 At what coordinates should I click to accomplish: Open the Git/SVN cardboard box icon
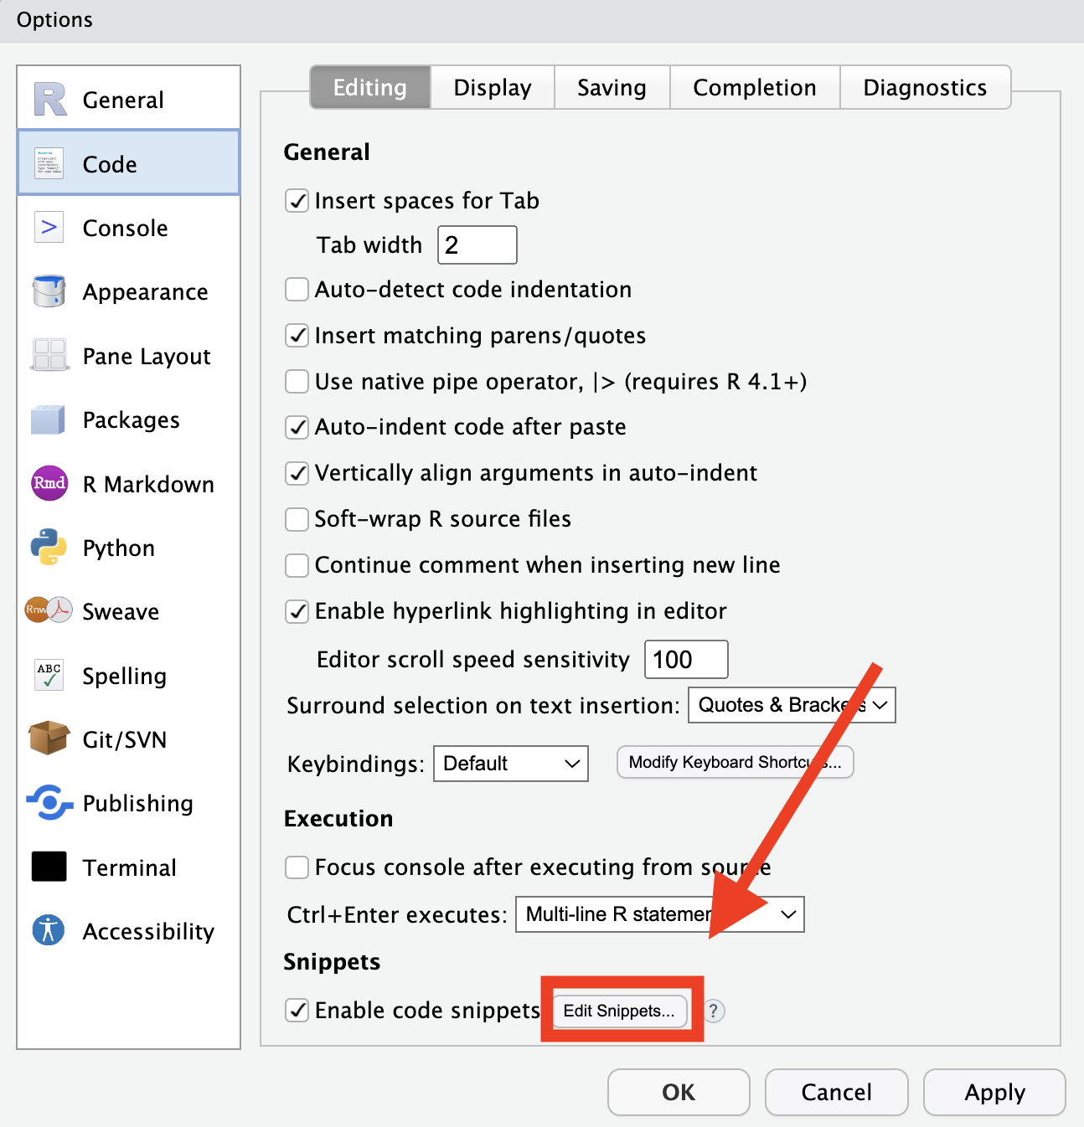click(49, 738)
